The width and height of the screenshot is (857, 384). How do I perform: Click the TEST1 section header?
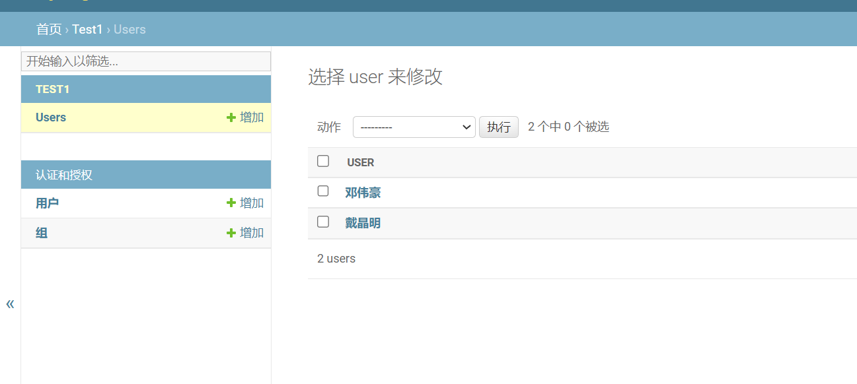click(53, 89)
